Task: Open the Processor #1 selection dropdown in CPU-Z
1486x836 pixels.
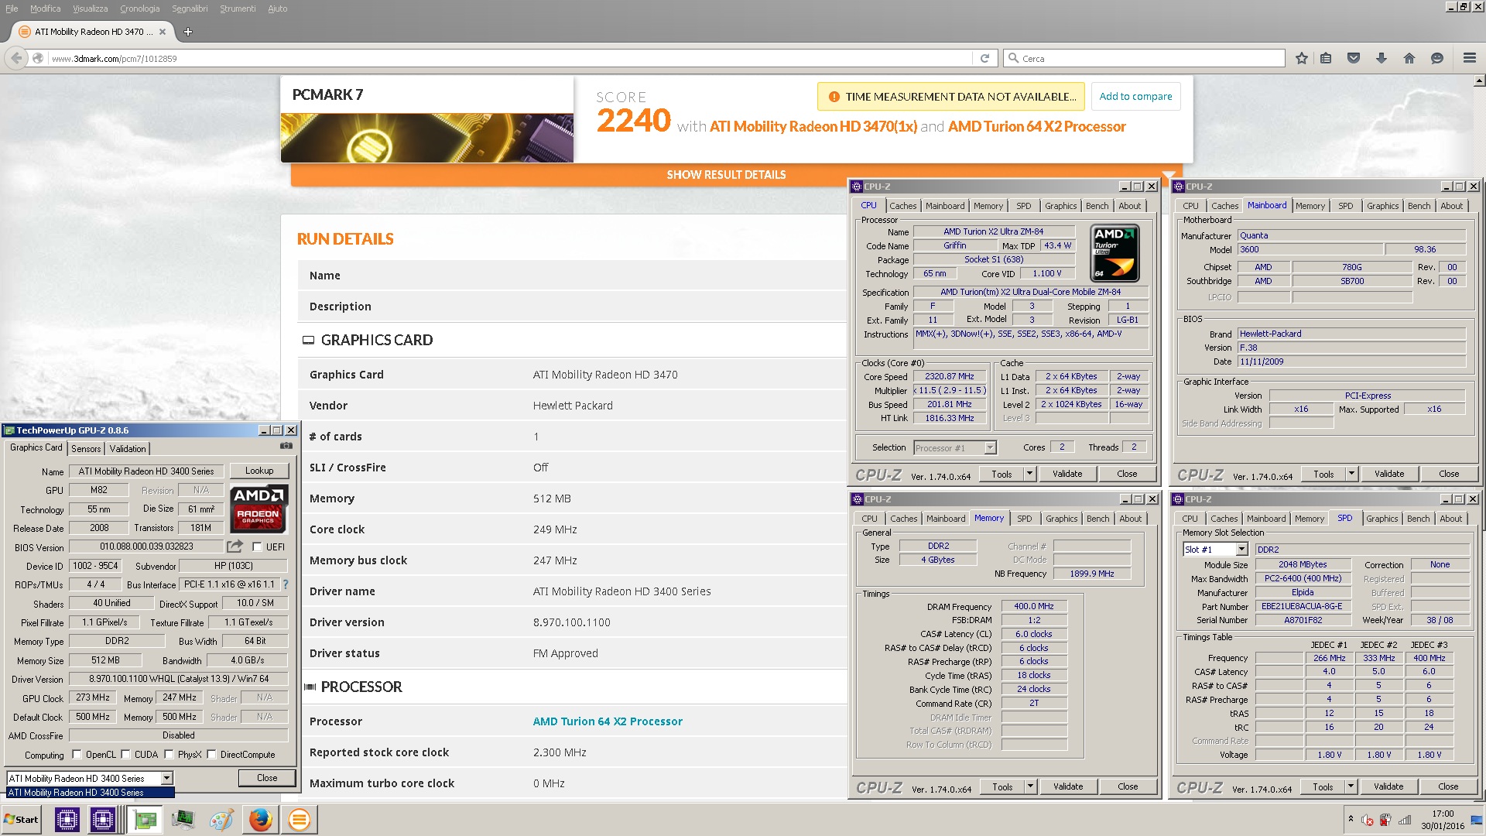Action: point(990,447)
